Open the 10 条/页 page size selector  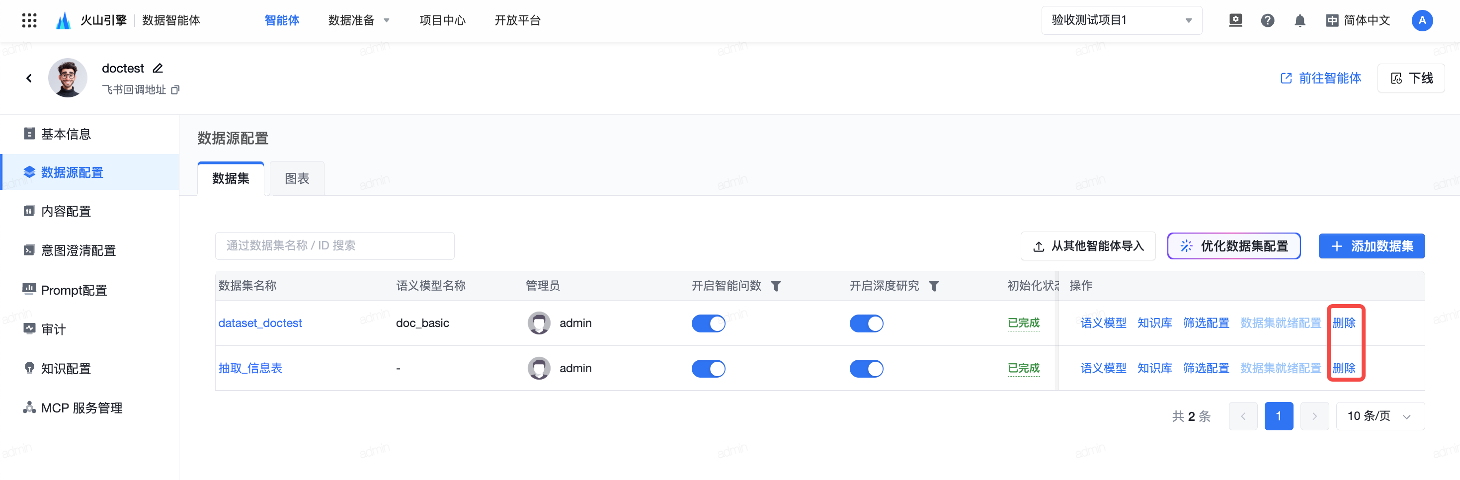(x=1379, y=416)
